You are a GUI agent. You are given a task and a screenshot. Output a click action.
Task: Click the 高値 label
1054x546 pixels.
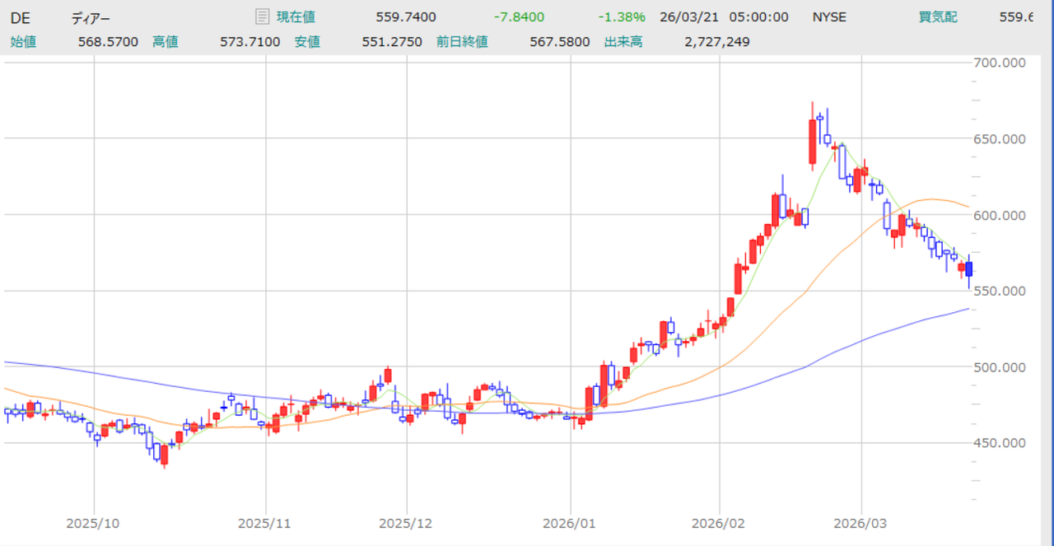[165, 41]
